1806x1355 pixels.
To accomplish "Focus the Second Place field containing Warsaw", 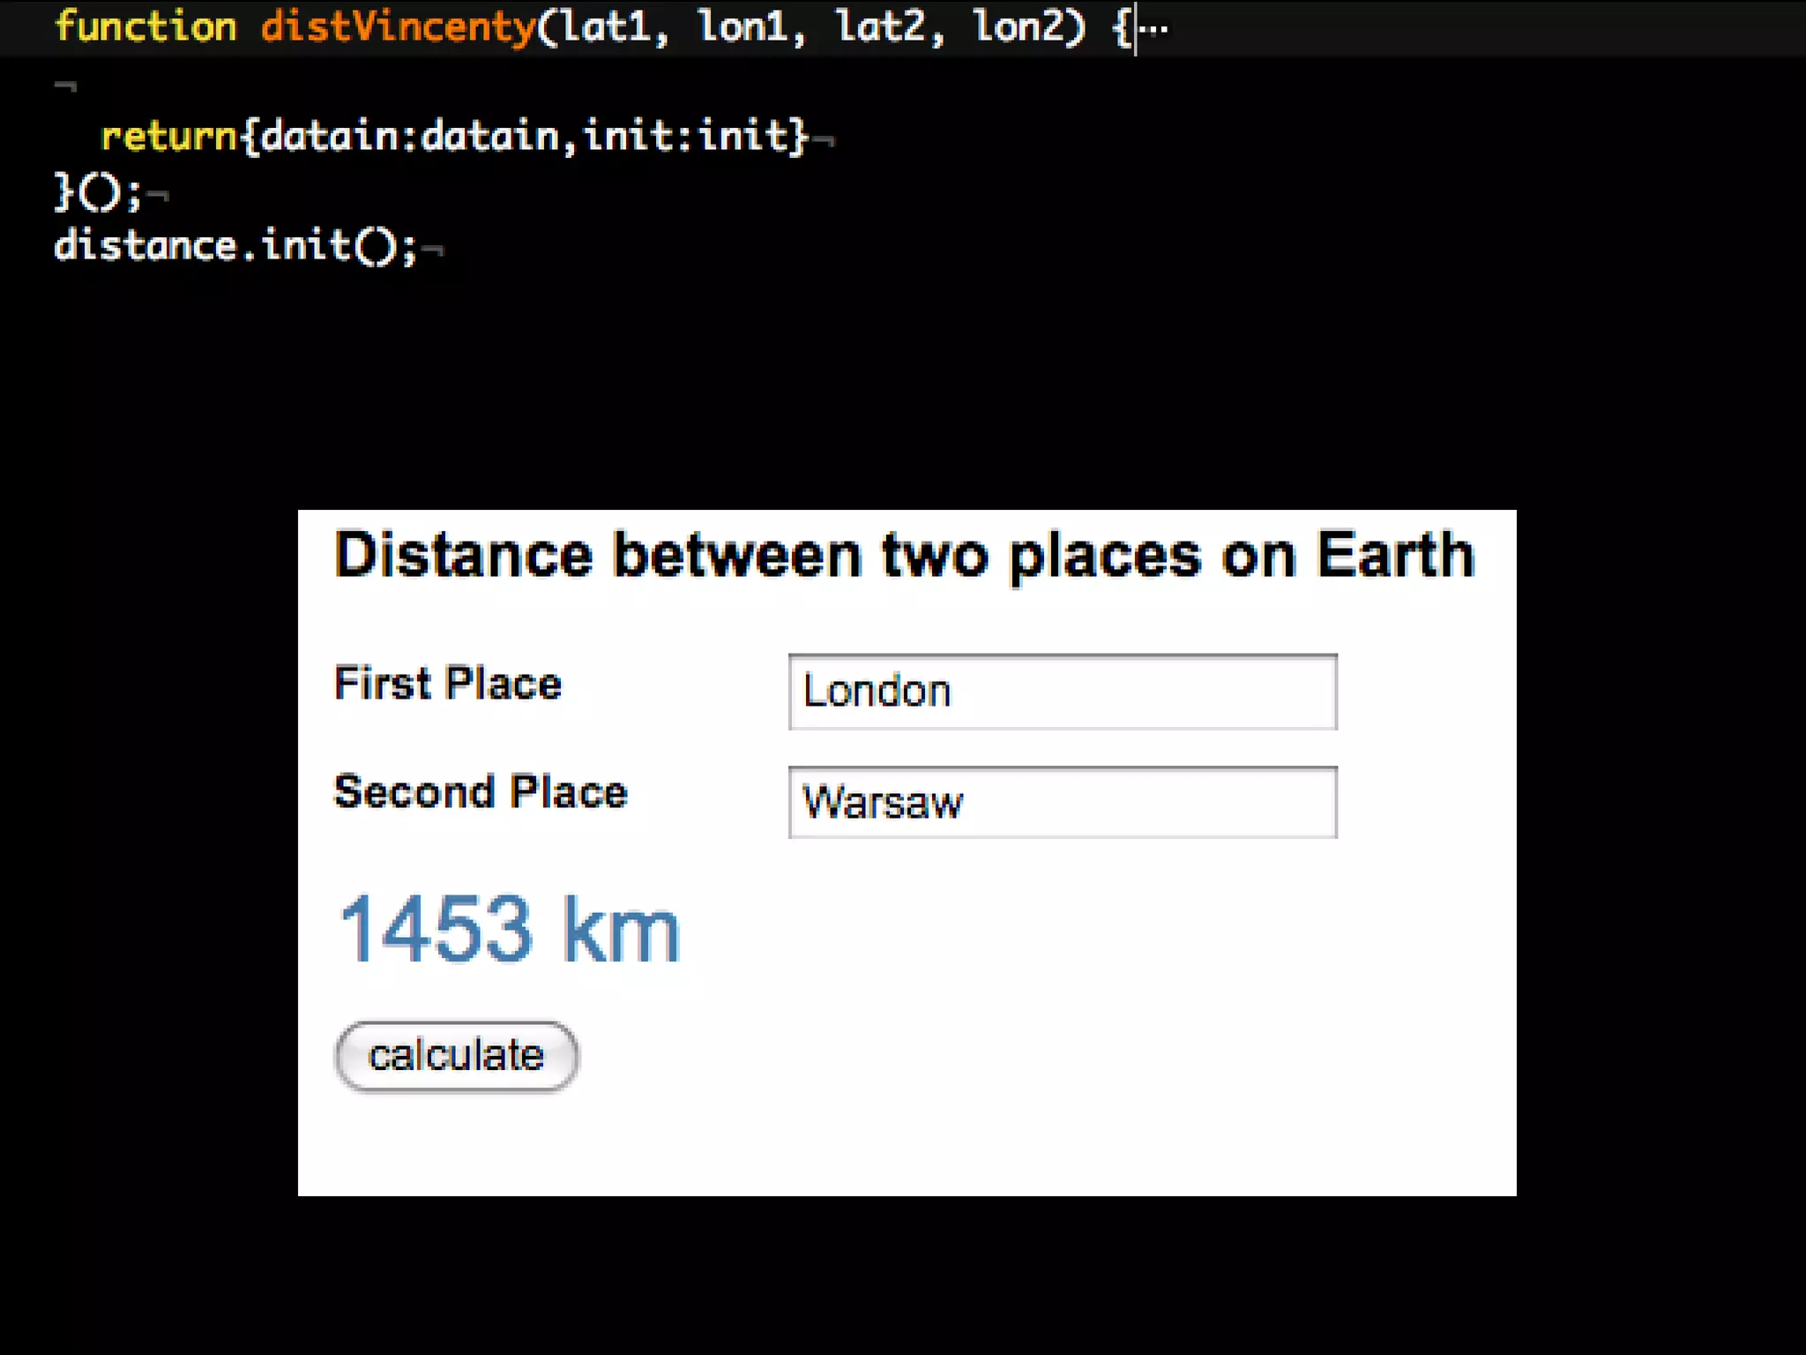I will 1062,803.
